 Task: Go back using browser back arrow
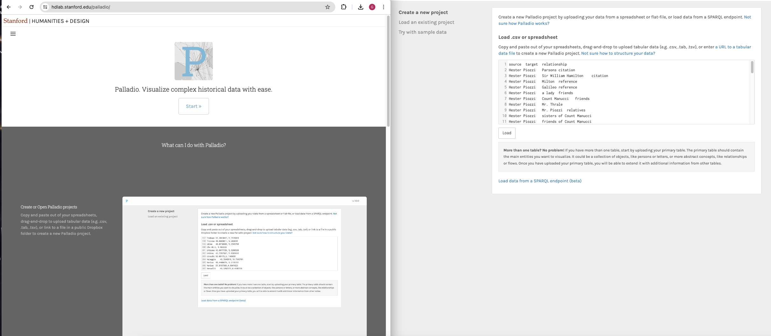coord(9,7)
